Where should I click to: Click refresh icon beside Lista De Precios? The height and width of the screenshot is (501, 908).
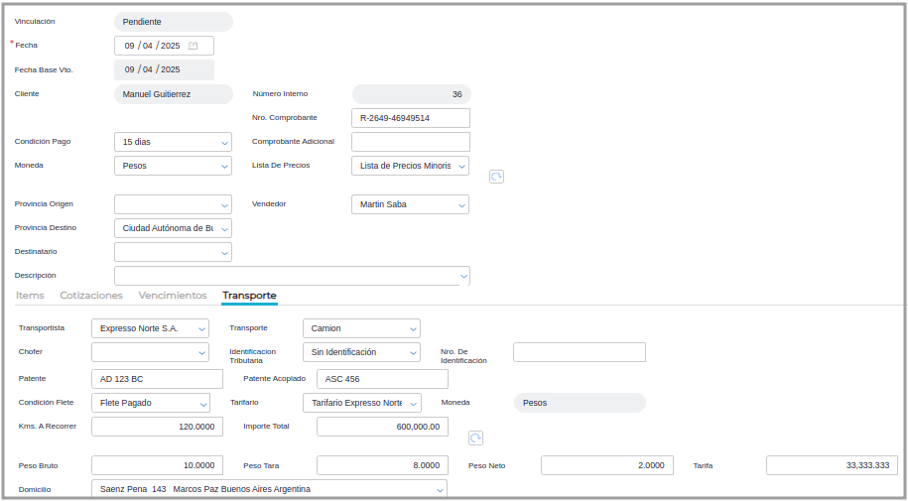pos(496,177)
